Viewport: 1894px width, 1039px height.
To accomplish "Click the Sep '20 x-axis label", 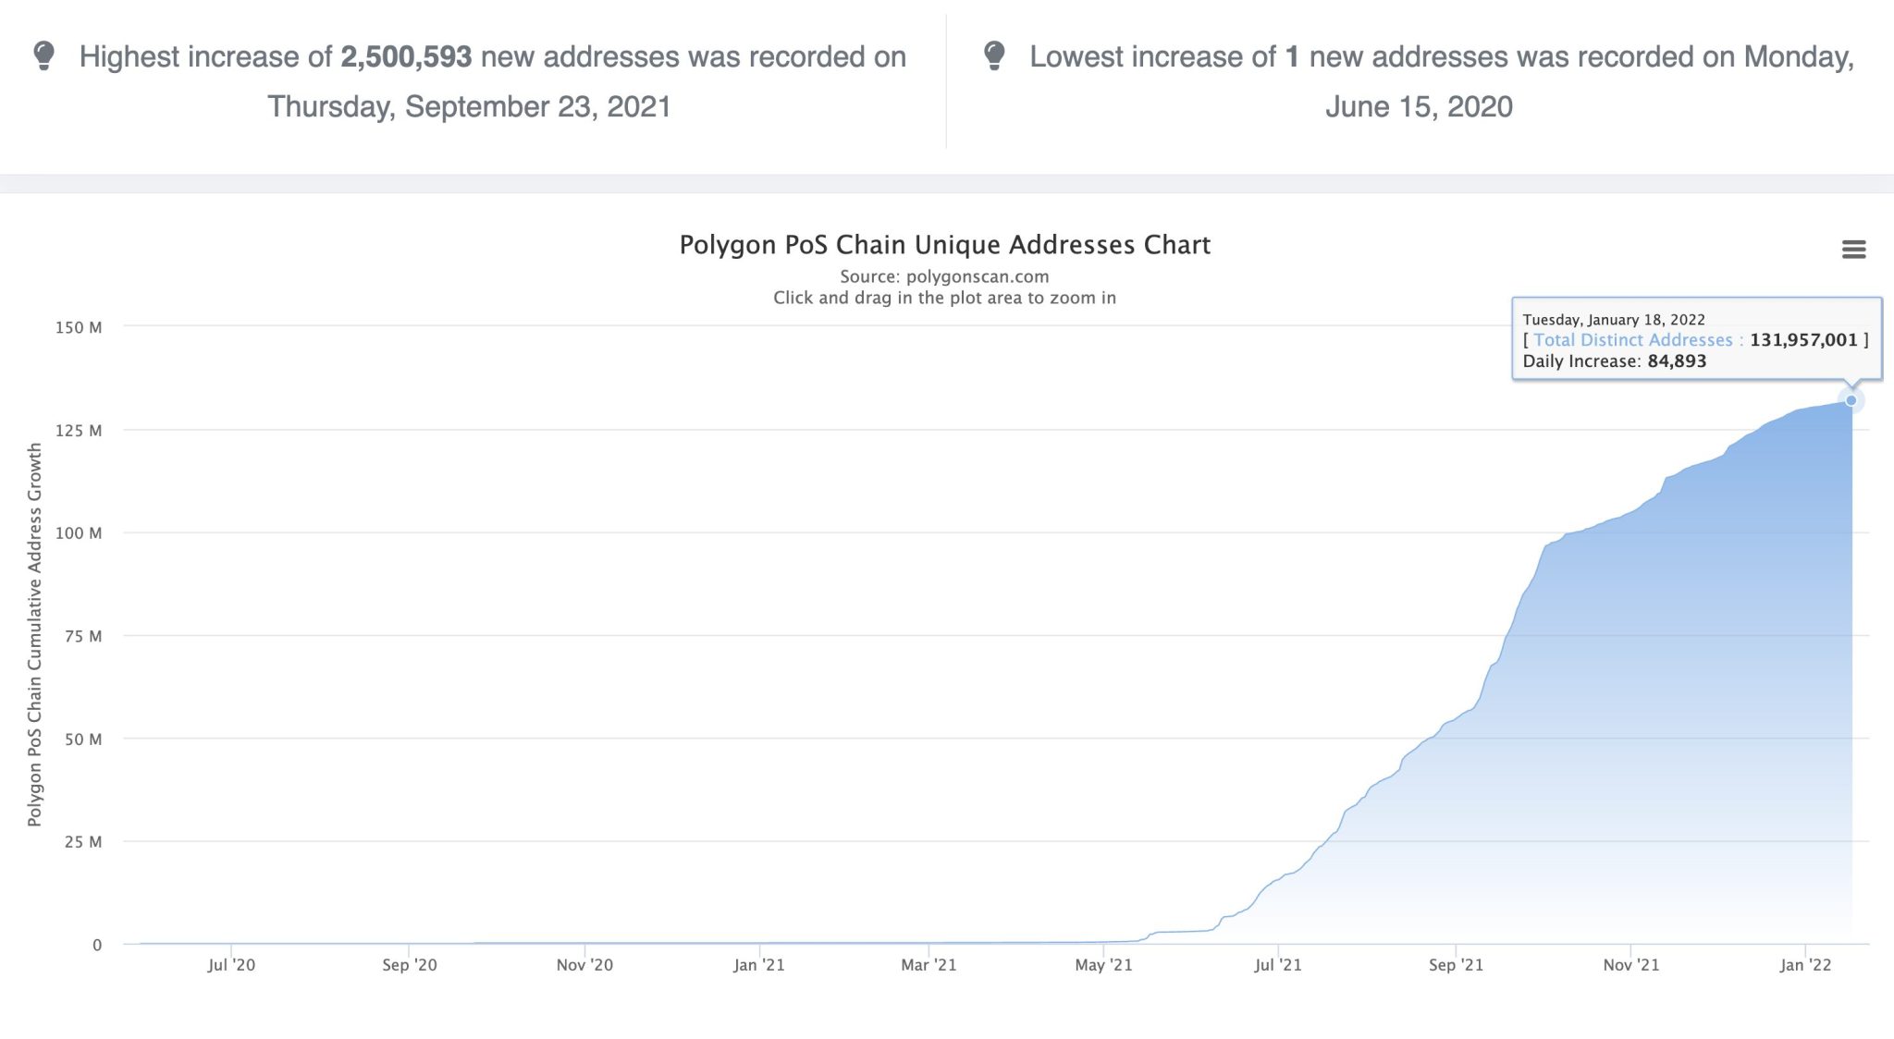I will tap(410, 965).
